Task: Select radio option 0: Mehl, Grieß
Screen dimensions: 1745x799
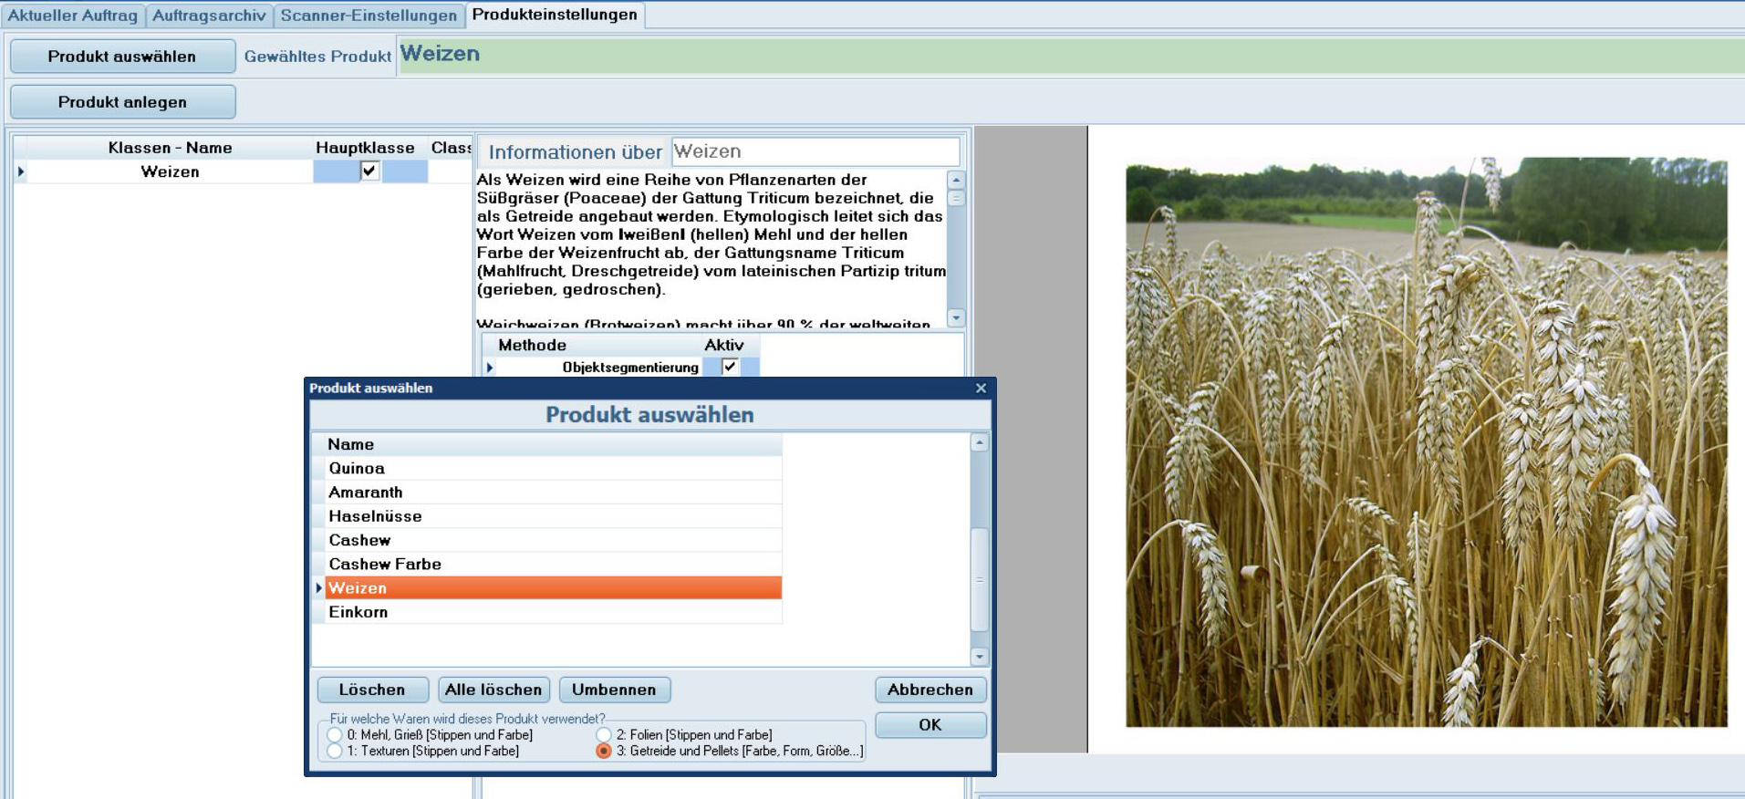Action: [x=335, y=735]
